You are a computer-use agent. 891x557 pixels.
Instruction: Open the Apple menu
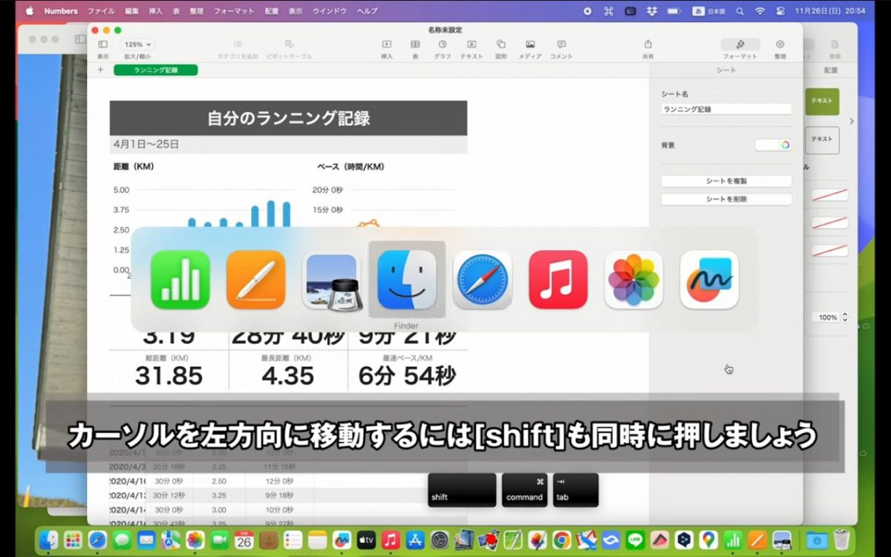click(x=30, y=11)
